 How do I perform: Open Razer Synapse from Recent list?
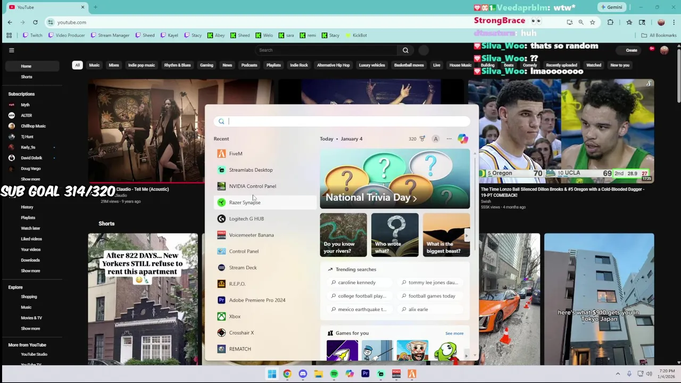point(265,202)
